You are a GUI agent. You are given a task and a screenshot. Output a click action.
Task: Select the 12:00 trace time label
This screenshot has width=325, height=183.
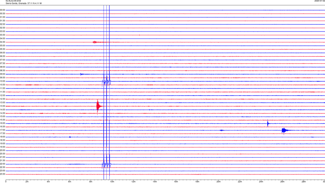click(2, 96)
